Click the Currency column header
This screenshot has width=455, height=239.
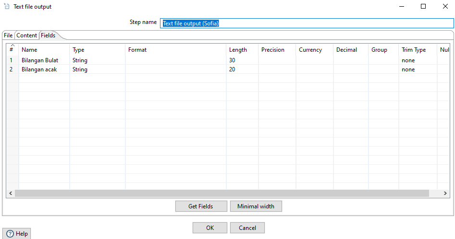(x=315, y=50)
